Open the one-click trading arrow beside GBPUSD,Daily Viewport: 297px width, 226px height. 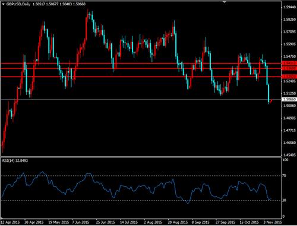tap(3, 4)
